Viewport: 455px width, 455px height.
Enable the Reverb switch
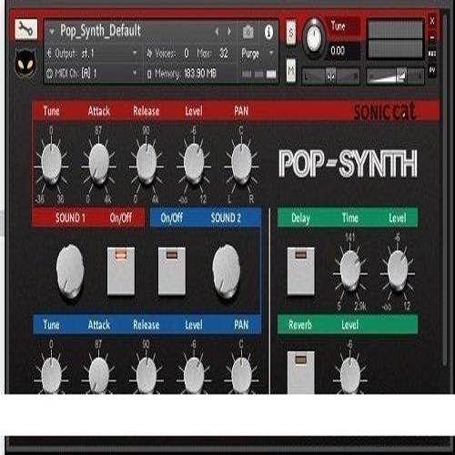pos(301,372)
